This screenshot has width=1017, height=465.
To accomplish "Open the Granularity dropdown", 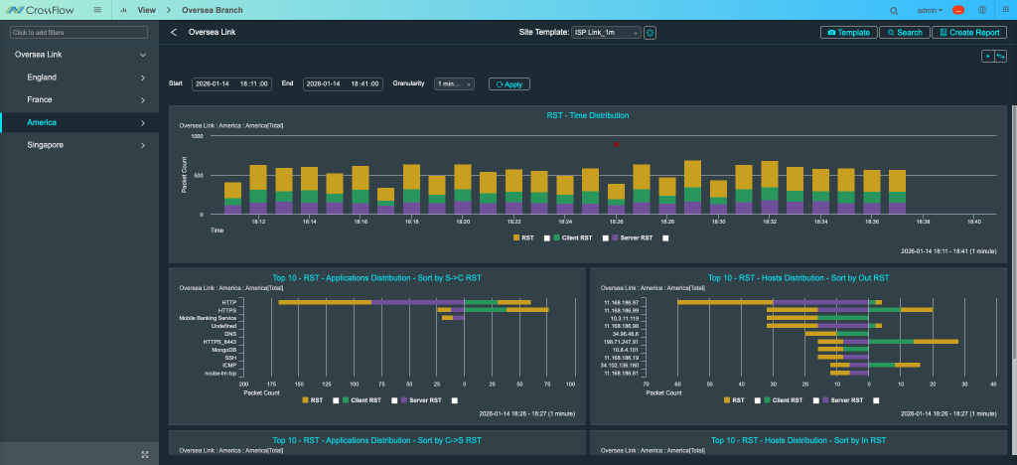I will [454, 84].
